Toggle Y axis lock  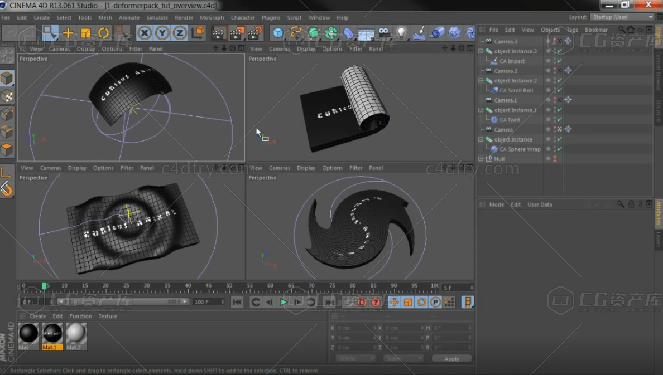coord(162,32)
